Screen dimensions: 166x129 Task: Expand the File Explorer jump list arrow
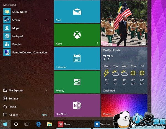(x=46, y=90)
